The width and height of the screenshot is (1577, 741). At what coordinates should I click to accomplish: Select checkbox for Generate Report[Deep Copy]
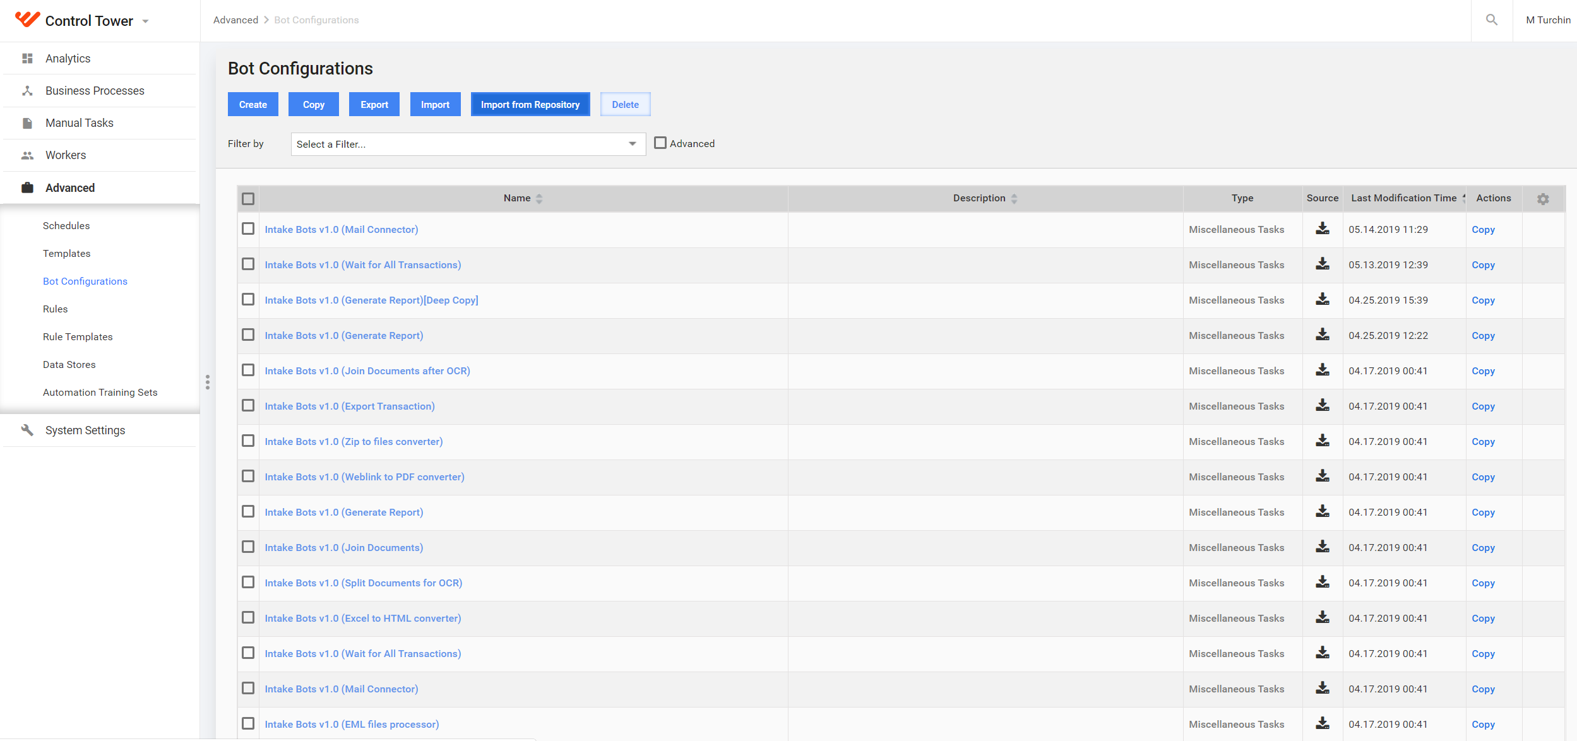[x=248, y=299]
